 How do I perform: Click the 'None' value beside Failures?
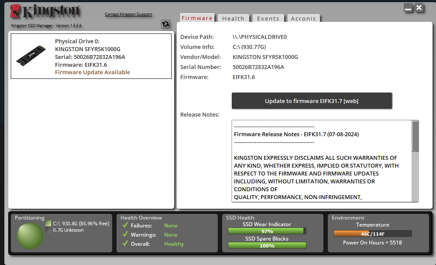click(x=171, y=226)
